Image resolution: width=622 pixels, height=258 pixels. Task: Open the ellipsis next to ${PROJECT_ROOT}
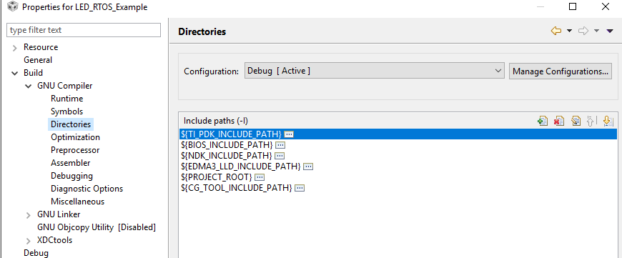260,177
